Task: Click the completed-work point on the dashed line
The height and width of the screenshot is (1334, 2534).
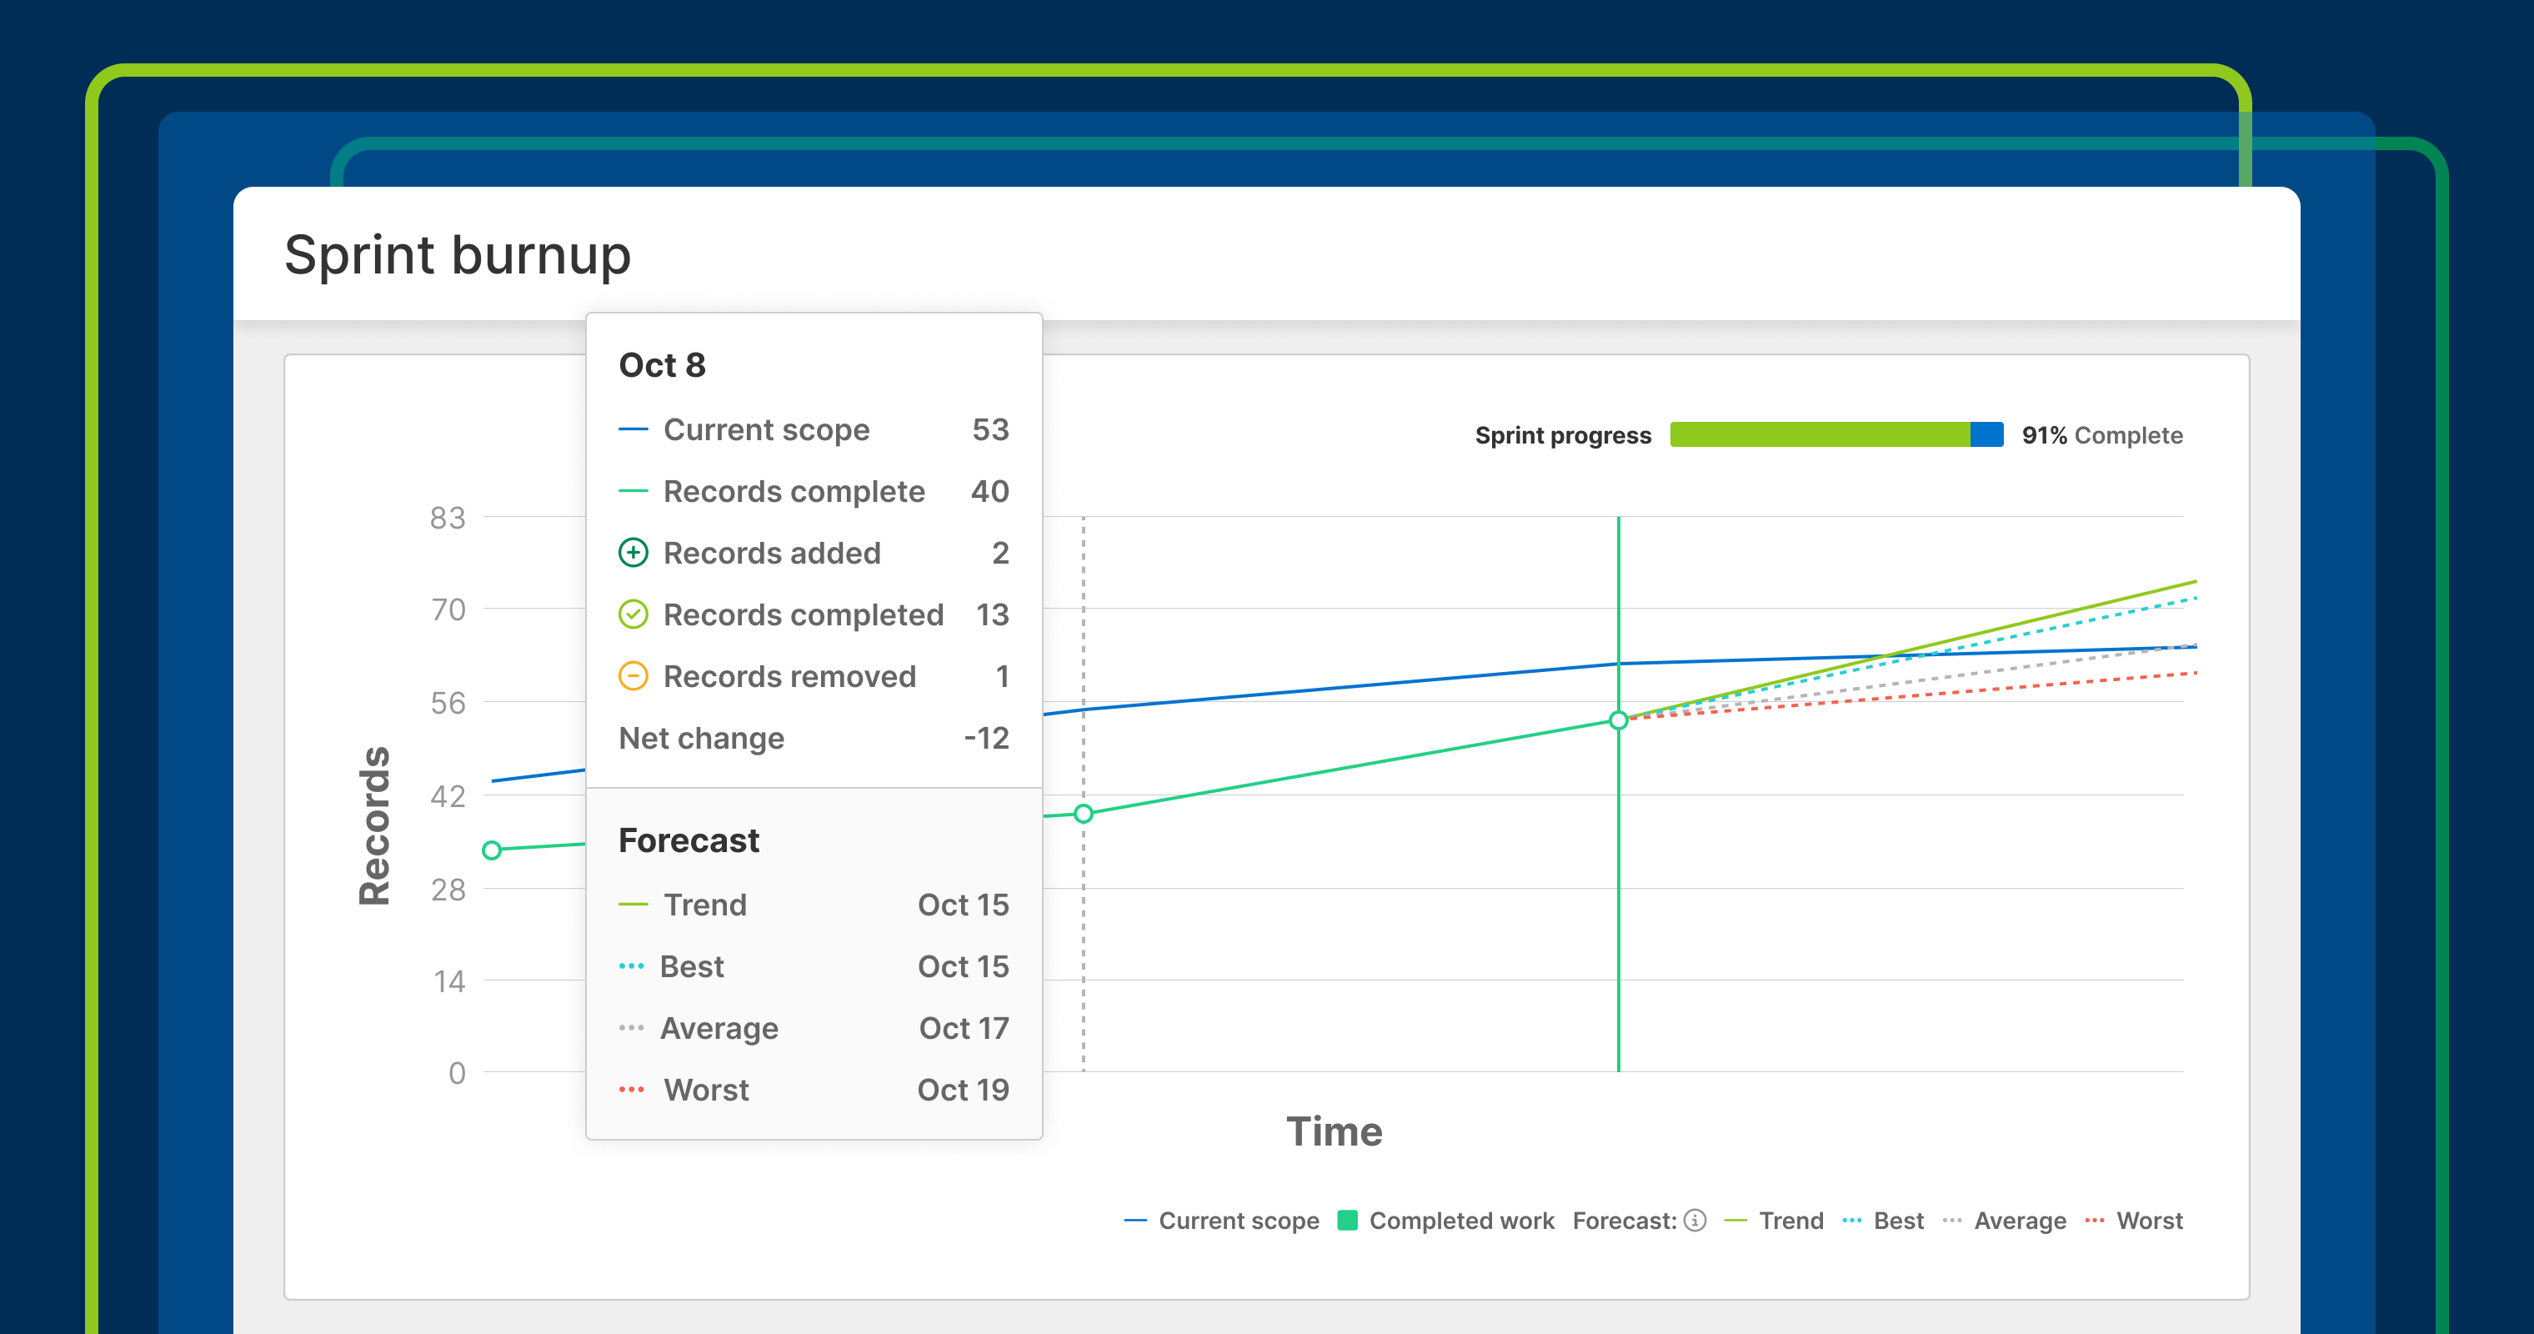Action: click(x=1083, y=814)
